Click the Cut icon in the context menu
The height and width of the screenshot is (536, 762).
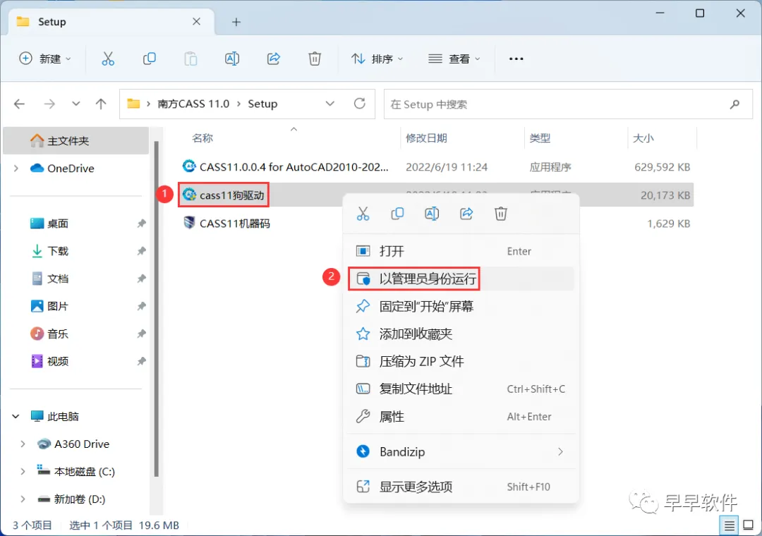pyautogui.click(x=363, y=213)
